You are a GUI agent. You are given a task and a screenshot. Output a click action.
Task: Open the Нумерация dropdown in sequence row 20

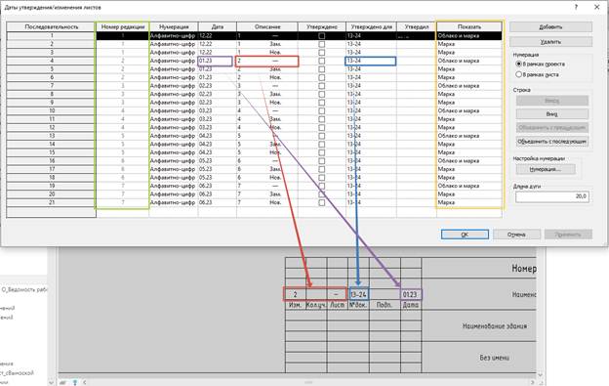tap(174, 193)
